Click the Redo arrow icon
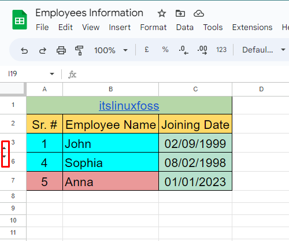 pos(43,50)
